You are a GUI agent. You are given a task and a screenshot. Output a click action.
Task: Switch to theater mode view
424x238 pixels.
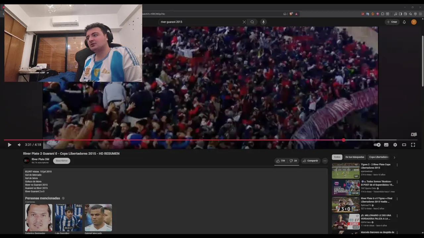pyautogui.click(x=404, y=145)
